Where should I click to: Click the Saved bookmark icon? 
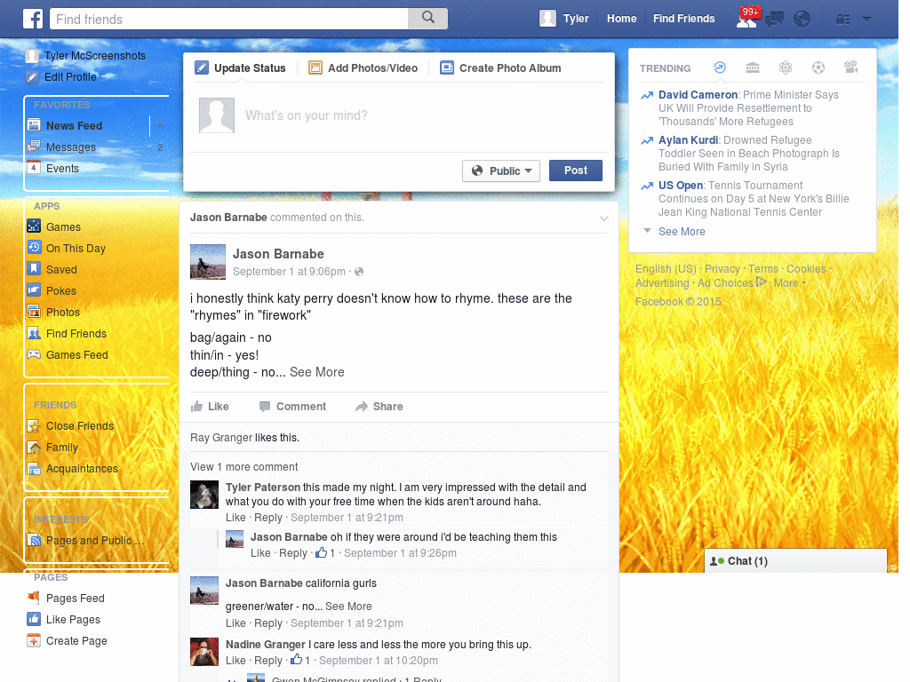click(35, 268)
